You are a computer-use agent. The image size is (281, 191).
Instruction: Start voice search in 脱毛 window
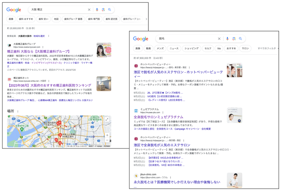pyautogui.click(x=227, y=39)
